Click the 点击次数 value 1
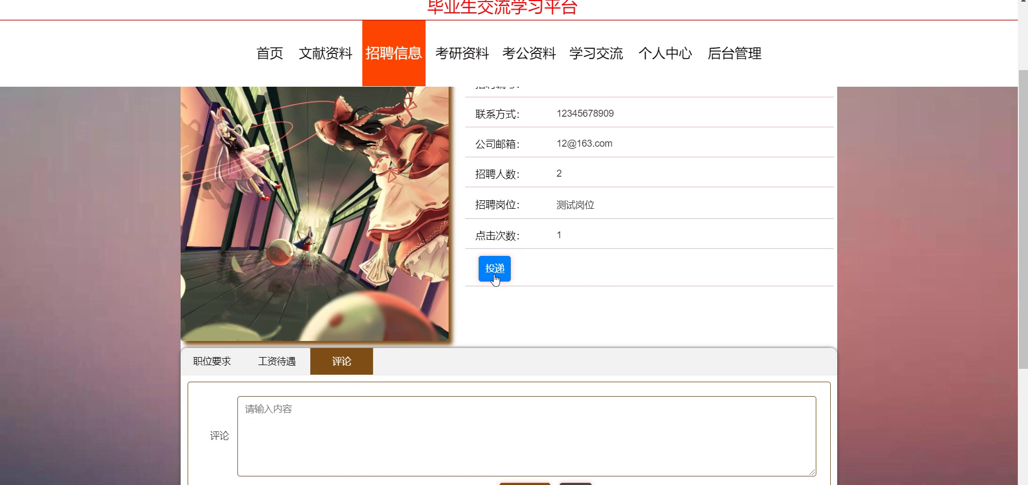The height and width of the screenshot is (485, 1028). point(559,235)
